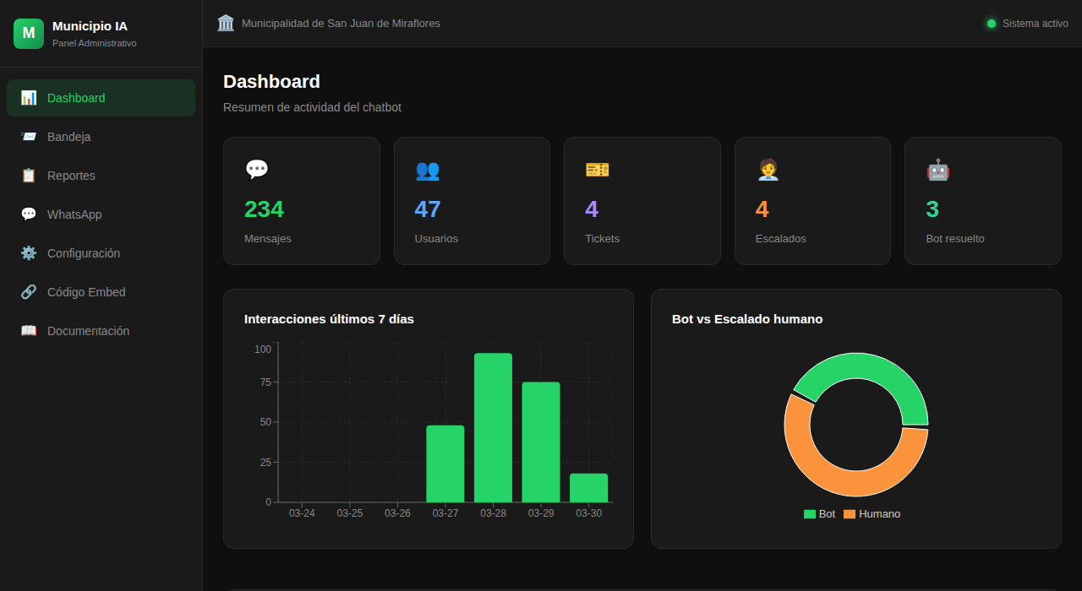
Task: Select the WhatsApp icon in the sidebar
Action: pyautogui.click(x=29, y=214)
